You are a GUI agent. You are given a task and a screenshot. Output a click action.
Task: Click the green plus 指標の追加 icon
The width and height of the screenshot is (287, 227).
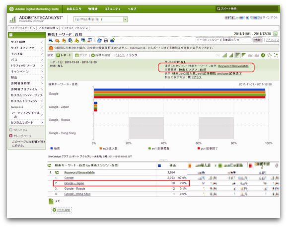click(93, 55)
